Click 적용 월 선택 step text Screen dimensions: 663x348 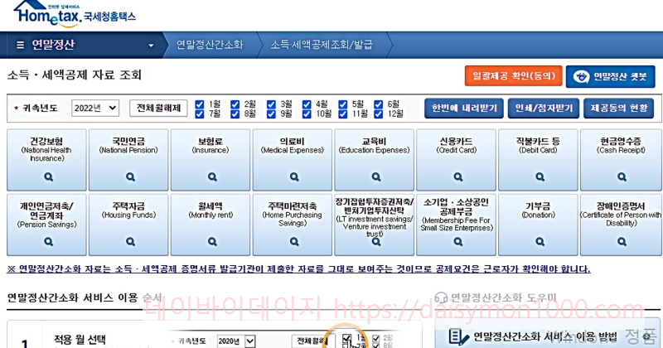coord(80,340)
